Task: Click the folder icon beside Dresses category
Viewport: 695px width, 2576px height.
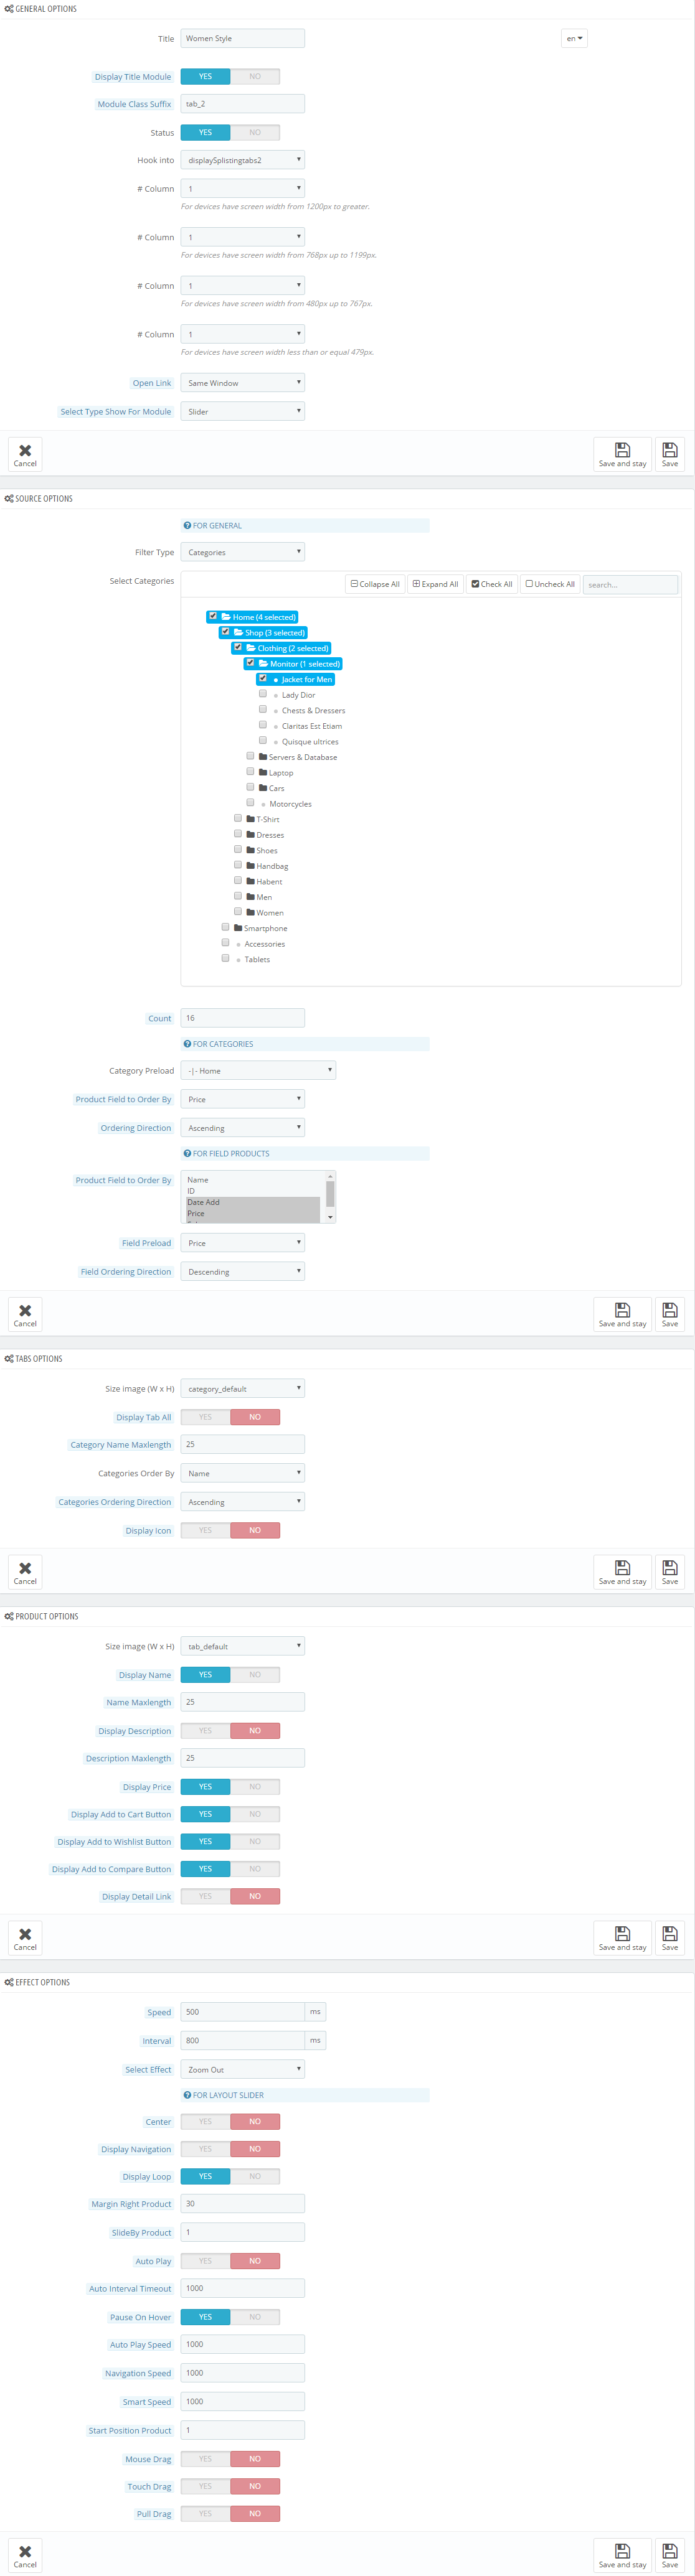Action: 250,834
